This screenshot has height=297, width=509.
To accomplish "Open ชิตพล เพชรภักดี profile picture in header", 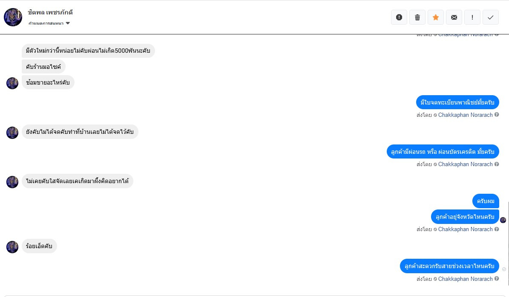I will (x=13, y=17).
